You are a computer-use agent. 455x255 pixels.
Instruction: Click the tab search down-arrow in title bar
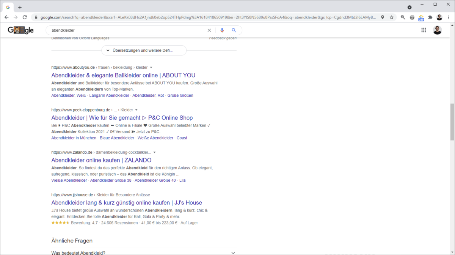click(409, 7)
